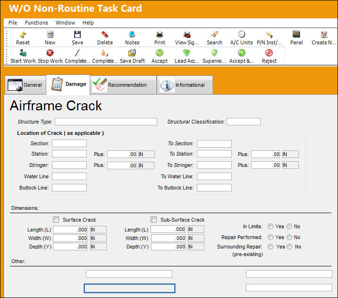Click the green Accept checkmark icon

(x=160, y=53)
